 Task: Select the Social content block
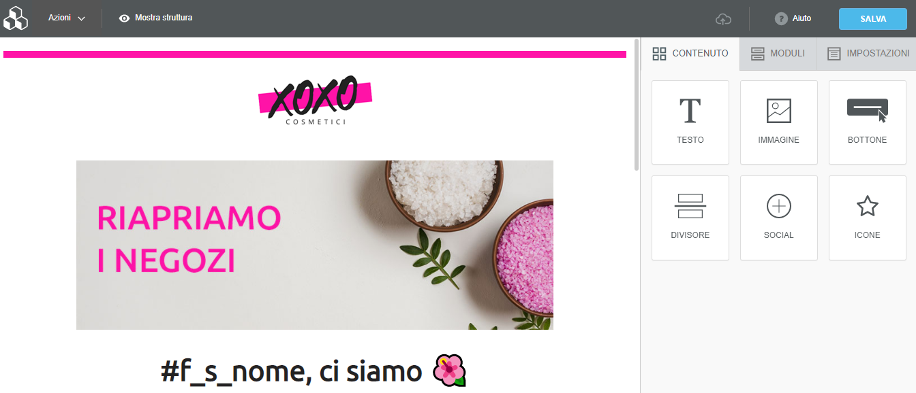779,218
